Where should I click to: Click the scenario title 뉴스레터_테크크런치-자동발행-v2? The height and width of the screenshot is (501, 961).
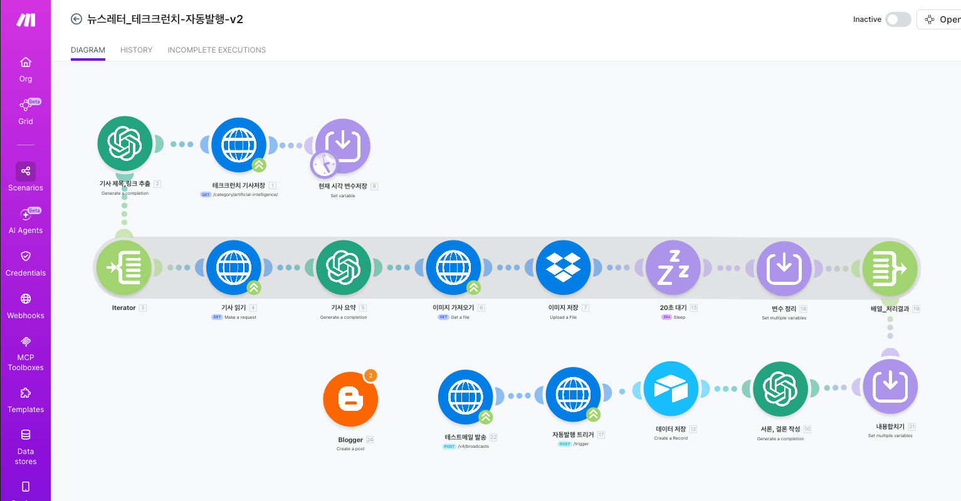165,19
